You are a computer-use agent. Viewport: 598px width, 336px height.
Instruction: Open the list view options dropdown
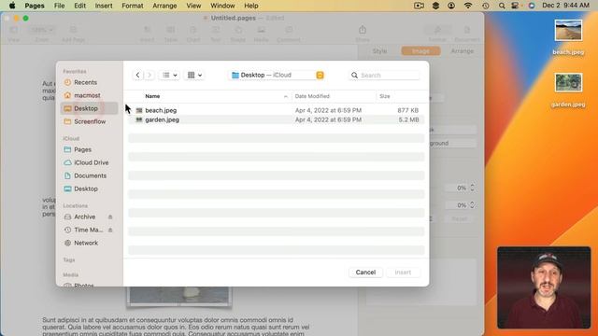170,75
